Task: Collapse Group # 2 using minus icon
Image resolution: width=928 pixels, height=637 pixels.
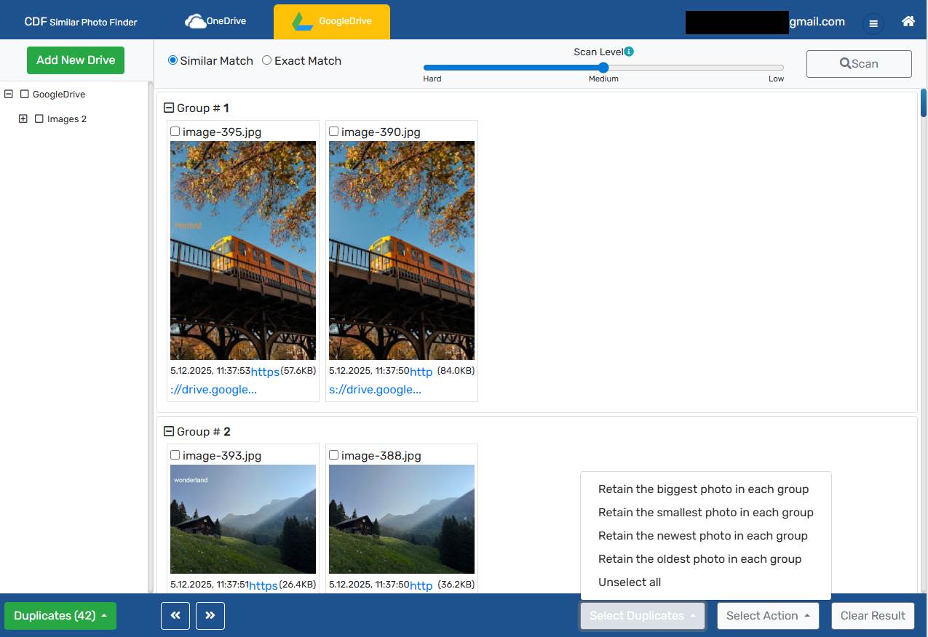Action: (x=169, y=432)
